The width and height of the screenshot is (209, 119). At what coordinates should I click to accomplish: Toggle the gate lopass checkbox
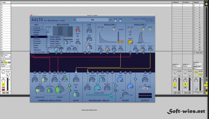(76, 87)
